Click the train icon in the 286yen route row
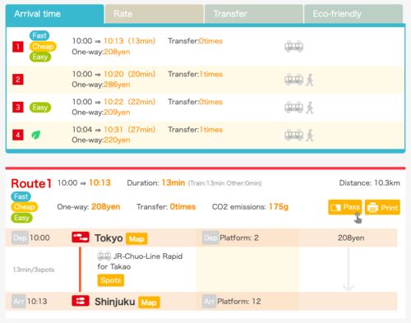Image resolution: width=411 pixels, height=323 pixels. [x=293, y=80]
